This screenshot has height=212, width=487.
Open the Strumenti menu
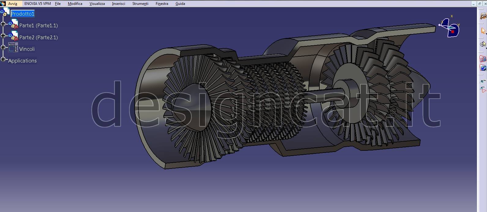[140, 4]
